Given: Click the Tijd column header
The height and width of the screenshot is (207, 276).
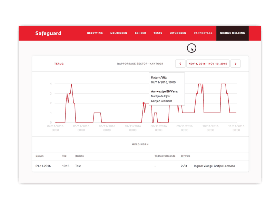Looking at the screenshot, I should coord(64,156).
